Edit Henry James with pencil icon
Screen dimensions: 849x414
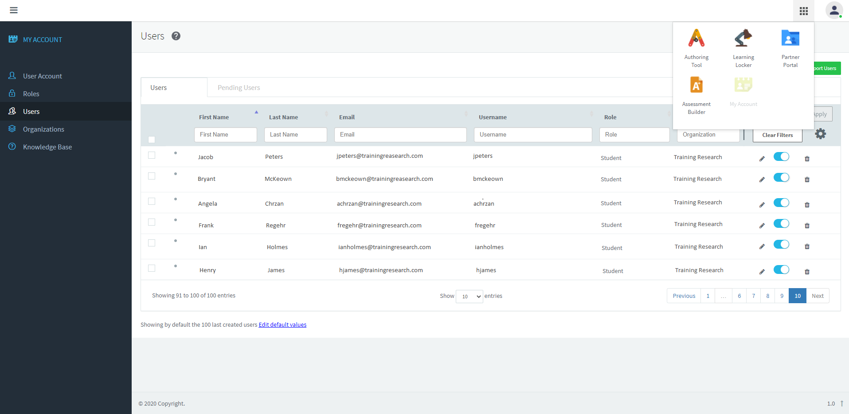pos(762,272)
